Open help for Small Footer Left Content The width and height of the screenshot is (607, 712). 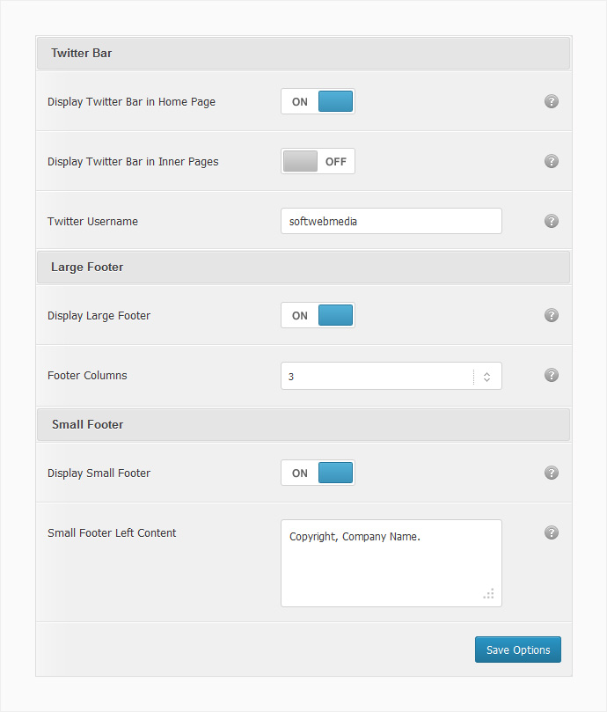(x=552, y=532)
